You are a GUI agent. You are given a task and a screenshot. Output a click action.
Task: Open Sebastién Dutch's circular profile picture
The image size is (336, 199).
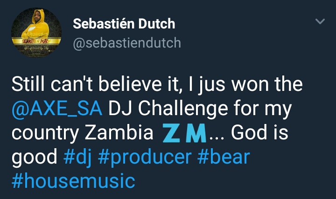click(36, 33)
